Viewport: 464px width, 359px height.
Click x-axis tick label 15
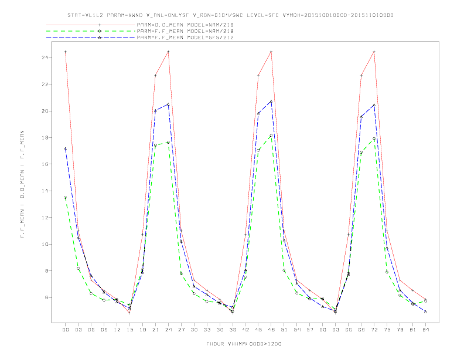(x=129, y=330)
